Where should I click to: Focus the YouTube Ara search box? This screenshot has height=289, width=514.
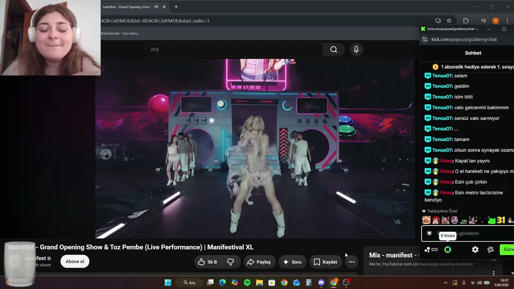[234, 49]
